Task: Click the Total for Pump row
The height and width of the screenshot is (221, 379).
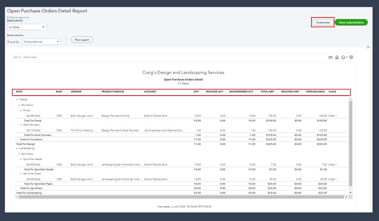Action: 181,120
